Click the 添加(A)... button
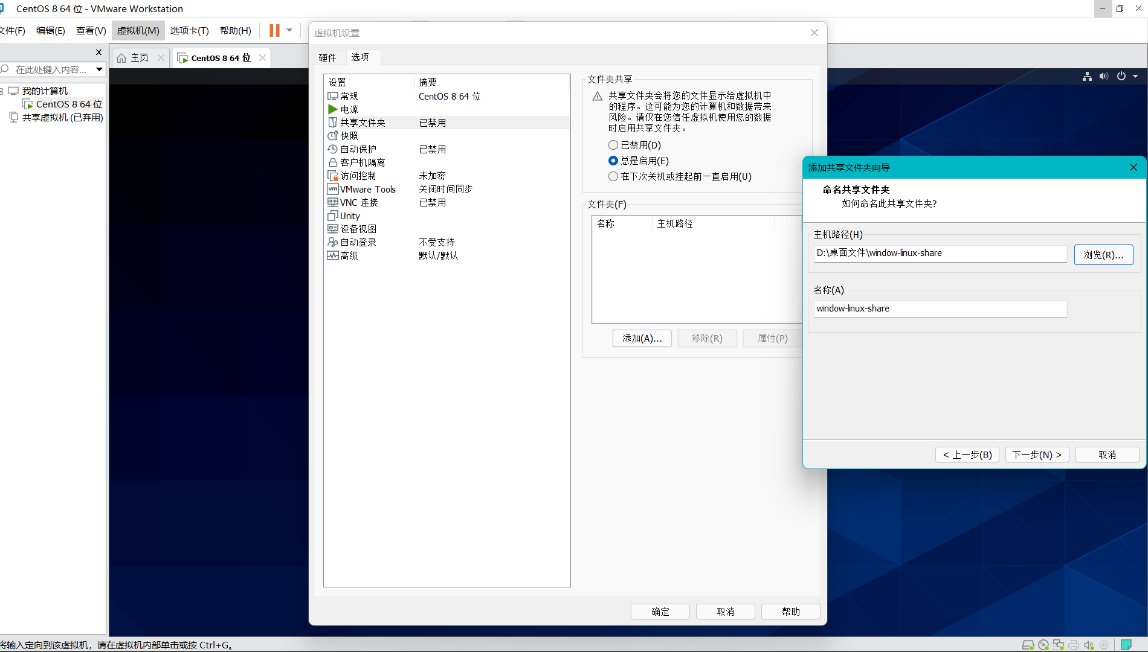 point(642,338)
